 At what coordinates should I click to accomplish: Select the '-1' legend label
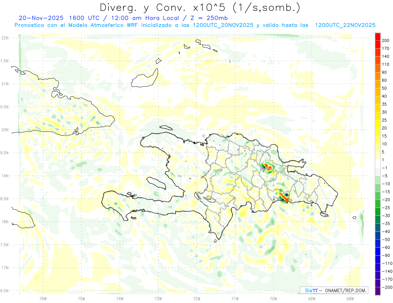coord(385,168)
